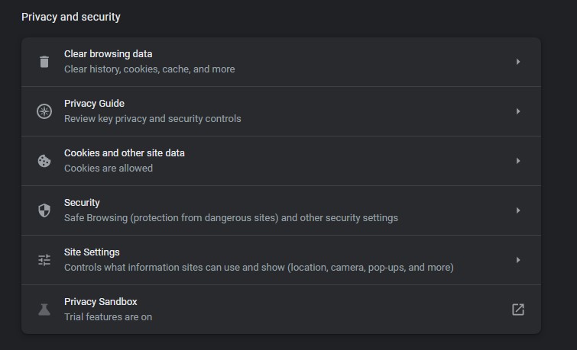
Task: Click 'Trial features are on' text
Action: click(x=108, y=317)
